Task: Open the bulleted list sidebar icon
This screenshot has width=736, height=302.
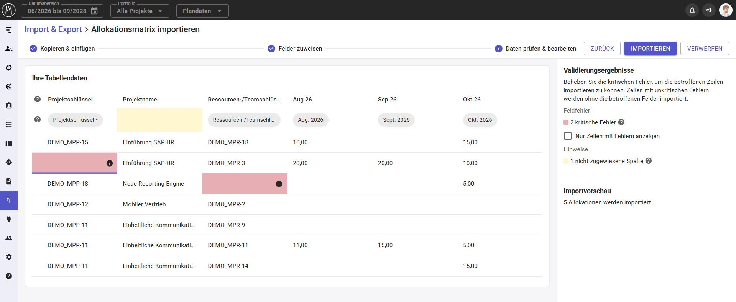Action: [9, 124]
